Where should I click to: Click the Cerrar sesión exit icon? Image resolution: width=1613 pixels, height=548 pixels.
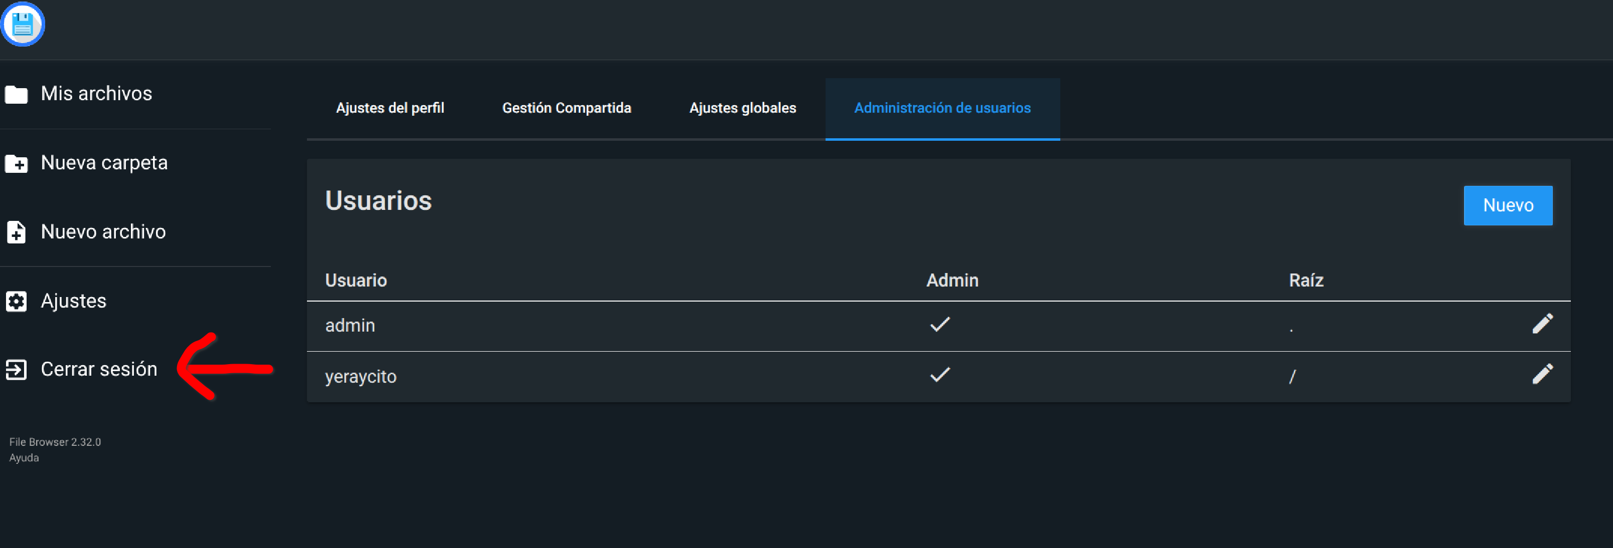tap(16, 370)
